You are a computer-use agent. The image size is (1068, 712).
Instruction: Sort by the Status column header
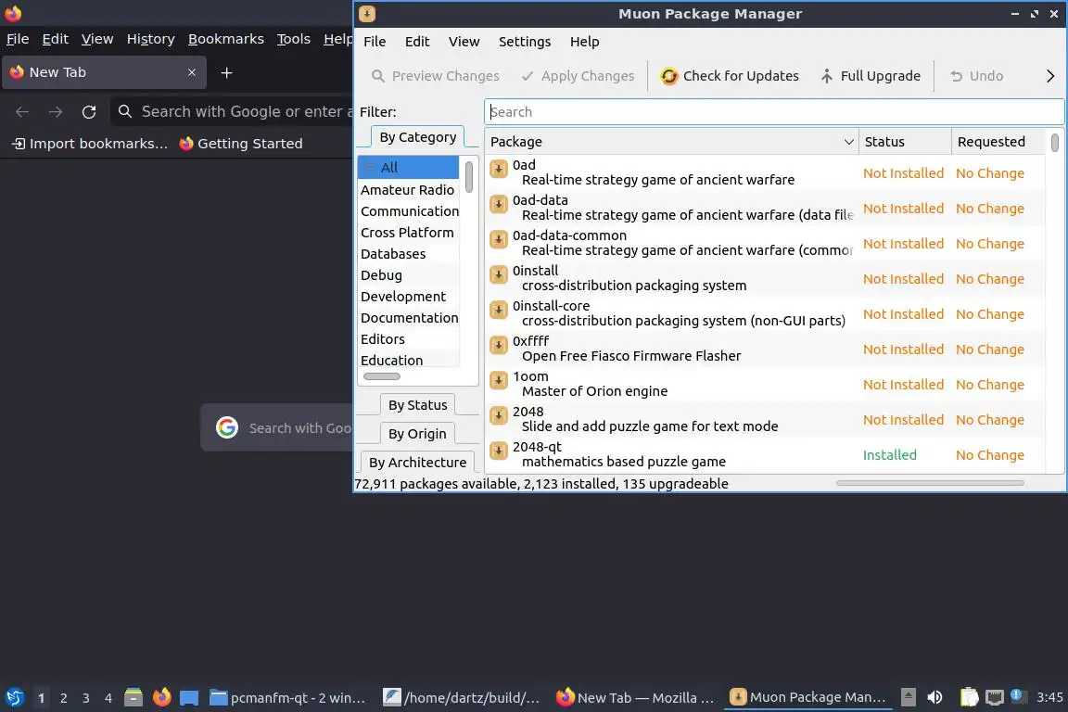pos(905,142)
